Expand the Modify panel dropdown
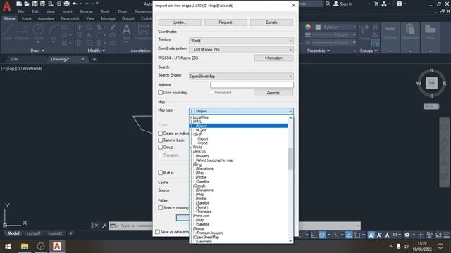Image resolution: width=451 pixels, height=253 pixels. [96, 51]
